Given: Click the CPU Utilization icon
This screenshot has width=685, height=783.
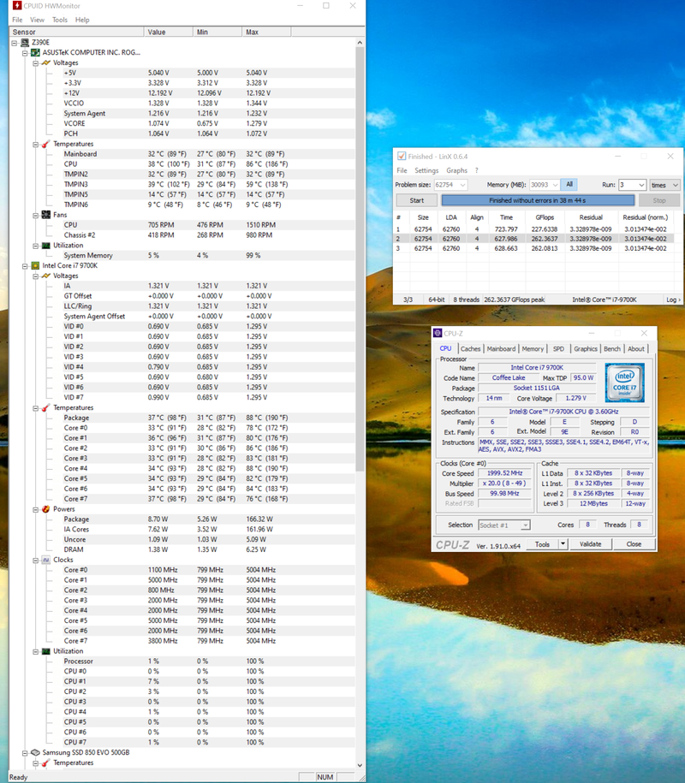Looking at the screenshot, I should [x=46, y=651].
